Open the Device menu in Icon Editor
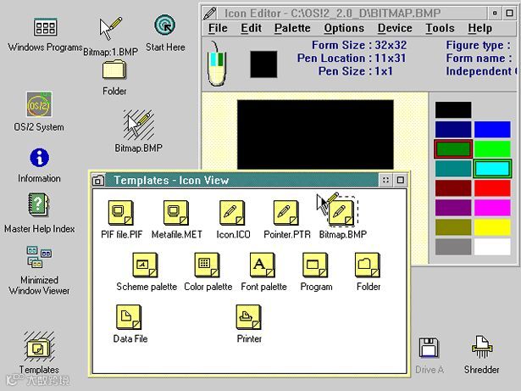 point(395,28)
